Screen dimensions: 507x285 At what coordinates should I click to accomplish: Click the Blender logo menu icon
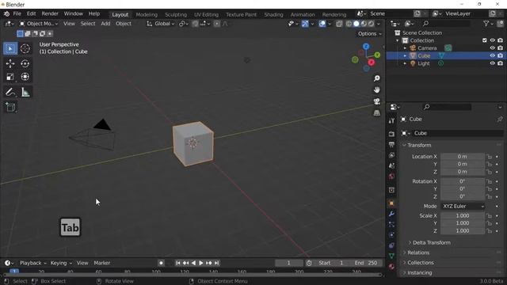click(6, 14)
